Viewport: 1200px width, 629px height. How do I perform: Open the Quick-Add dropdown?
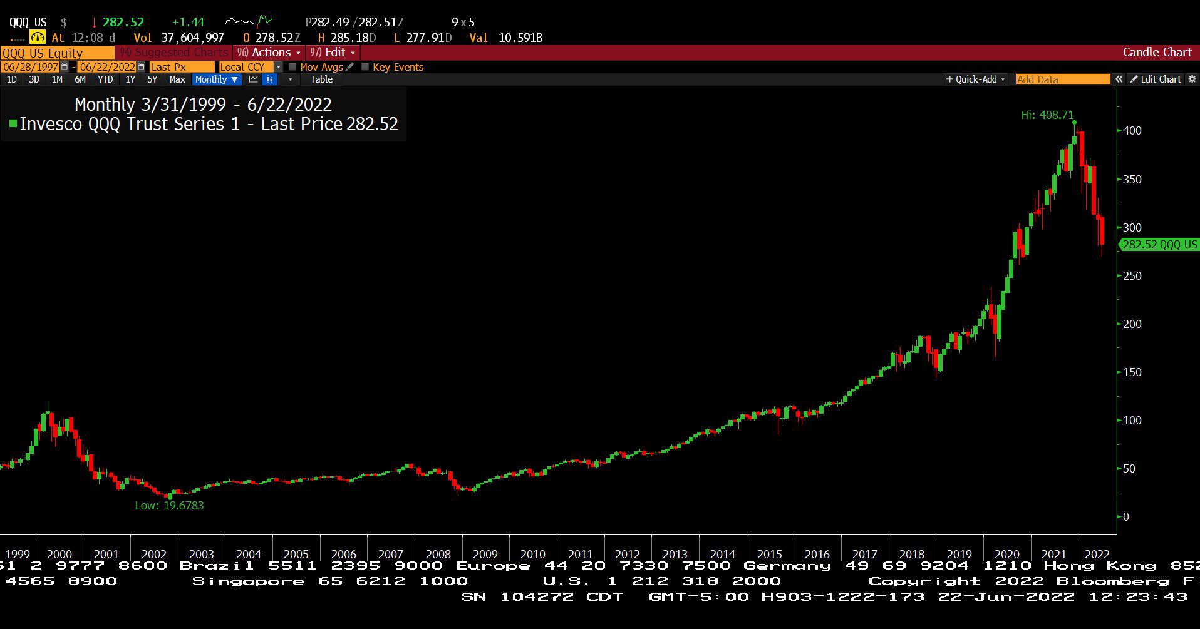[x=975, y=79]
